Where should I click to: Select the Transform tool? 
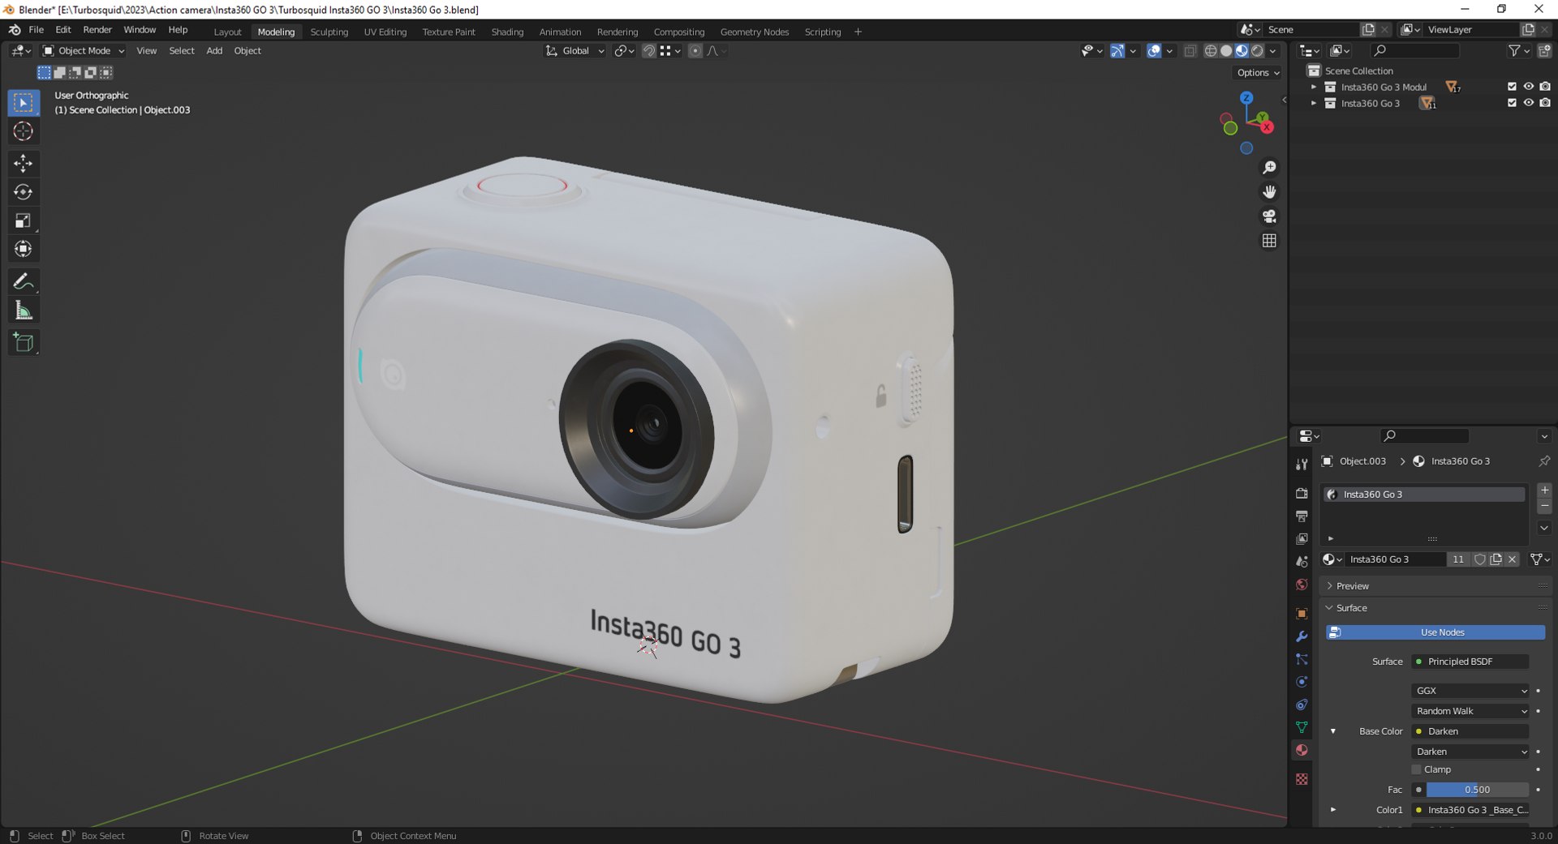tap(24, 249)
